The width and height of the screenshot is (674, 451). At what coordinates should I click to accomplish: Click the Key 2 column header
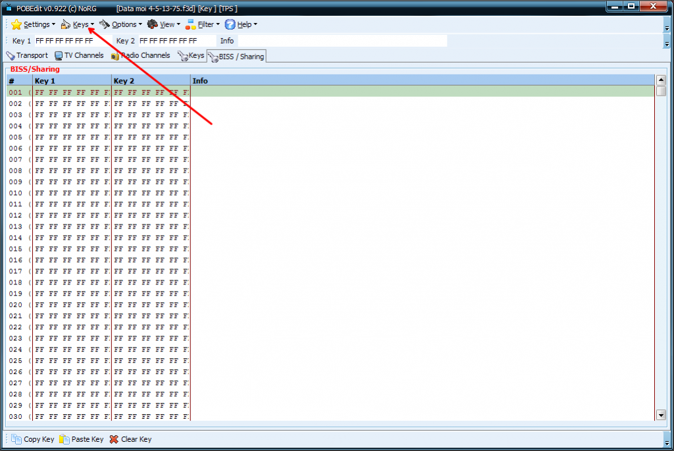(151, 81)
